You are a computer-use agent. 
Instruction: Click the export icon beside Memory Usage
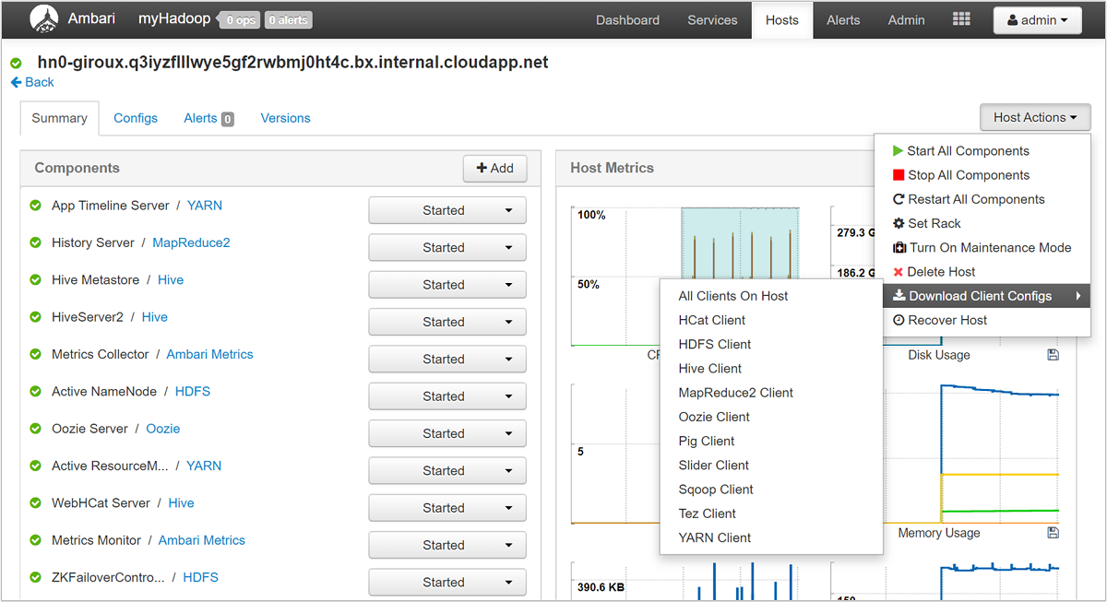tap(1053, 532)
